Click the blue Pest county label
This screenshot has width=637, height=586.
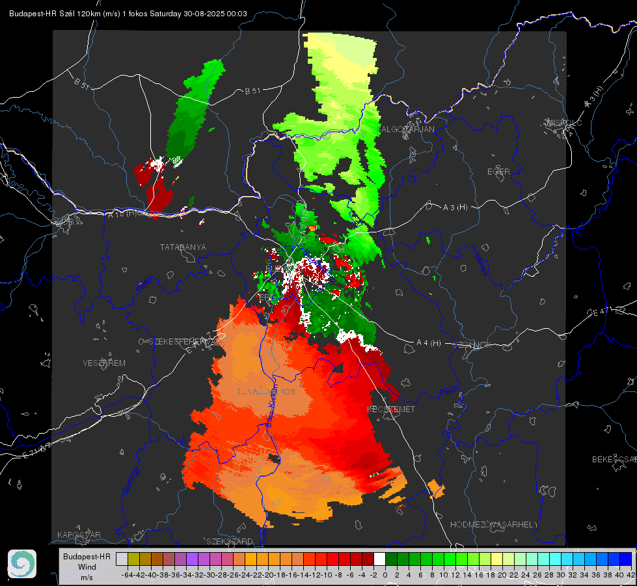(x=448, y=392)
